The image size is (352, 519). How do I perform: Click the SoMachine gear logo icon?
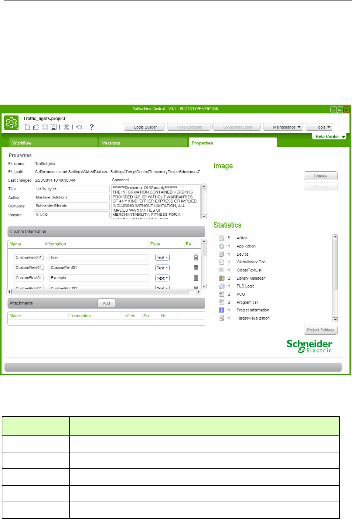click(11, 123)
